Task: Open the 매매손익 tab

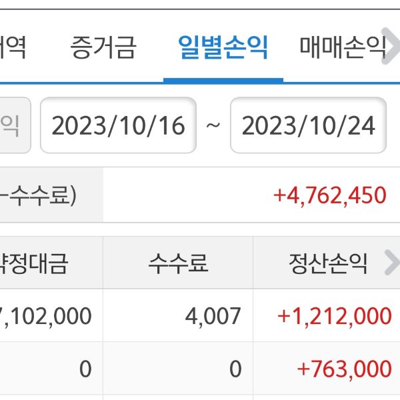Action: [x=343, y=47]
